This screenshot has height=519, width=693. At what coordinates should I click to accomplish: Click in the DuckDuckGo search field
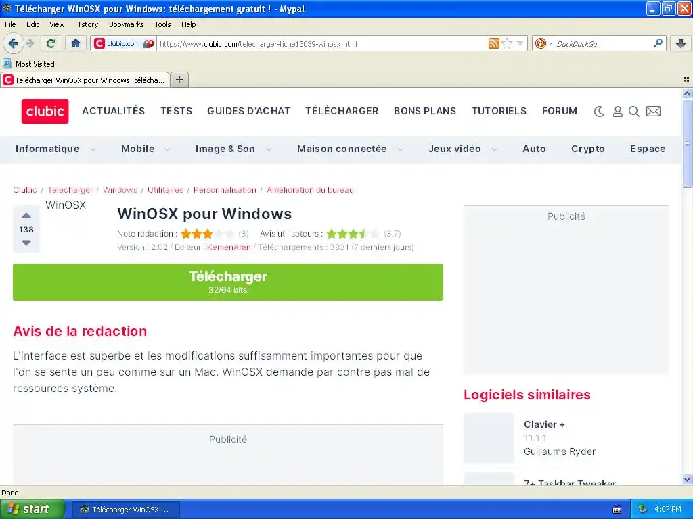pyautogui.click(x=603, y=43)
